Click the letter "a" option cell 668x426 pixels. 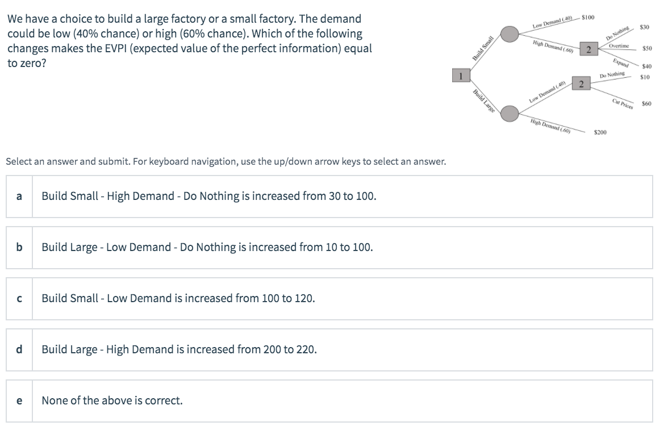point(19,196)
